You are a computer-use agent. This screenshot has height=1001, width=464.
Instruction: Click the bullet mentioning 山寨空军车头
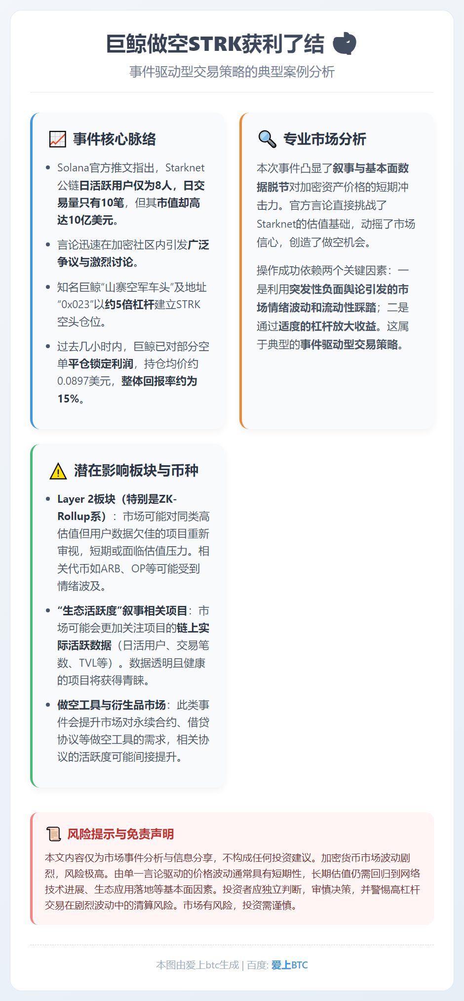coord(132,305)
